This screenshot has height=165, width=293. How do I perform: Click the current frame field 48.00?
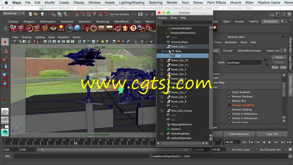[232, 142]
